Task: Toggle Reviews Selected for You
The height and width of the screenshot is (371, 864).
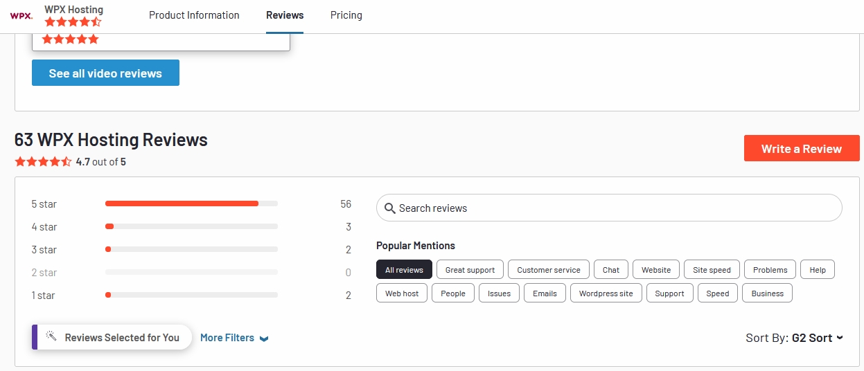Action: pos(113,338)
